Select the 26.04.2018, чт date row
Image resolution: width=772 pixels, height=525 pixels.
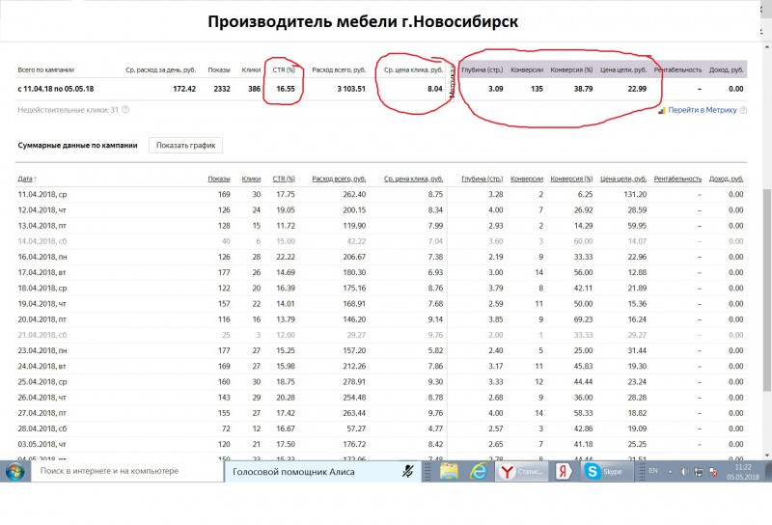click(381, 398)
